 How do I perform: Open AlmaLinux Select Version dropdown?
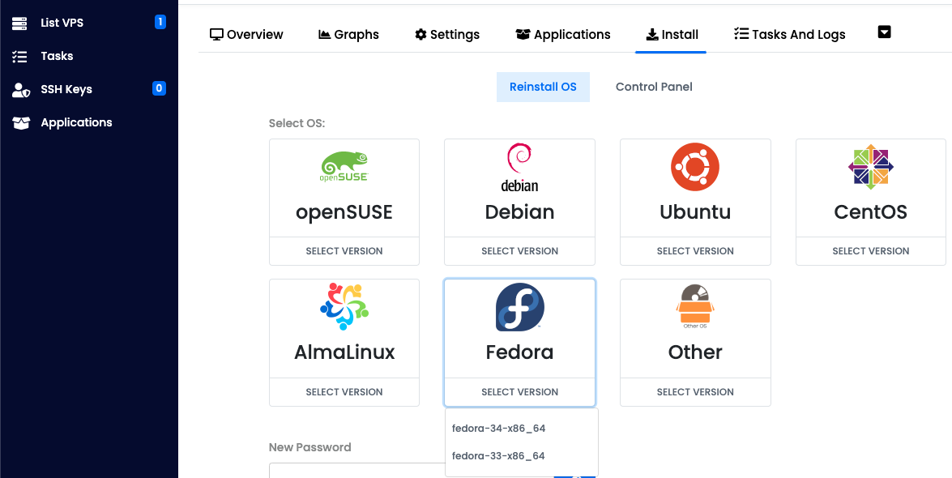pyautogui.click(x=344, y=392)
